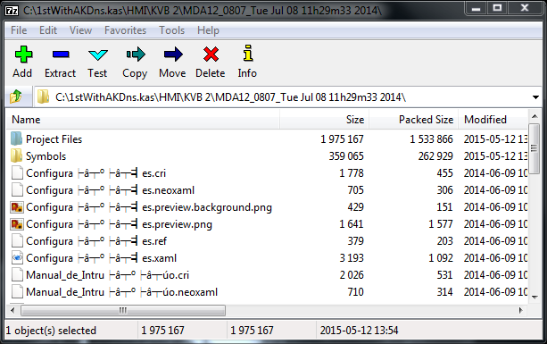Click the vertical scrollbar down arrow
The image size is (547, 344).
[x=535, y=297]
